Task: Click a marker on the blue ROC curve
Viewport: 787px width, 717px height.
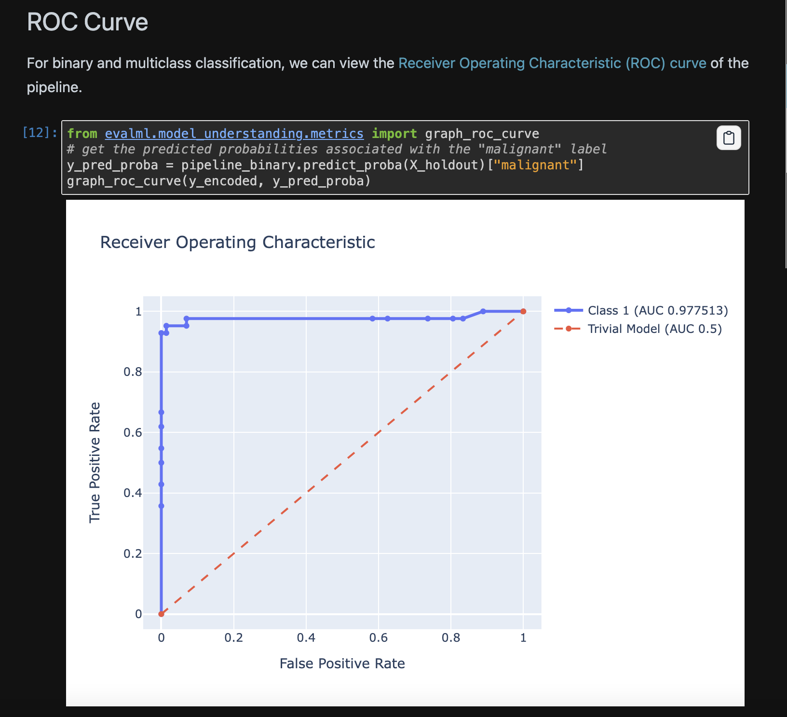Action: tap(187, 318)
